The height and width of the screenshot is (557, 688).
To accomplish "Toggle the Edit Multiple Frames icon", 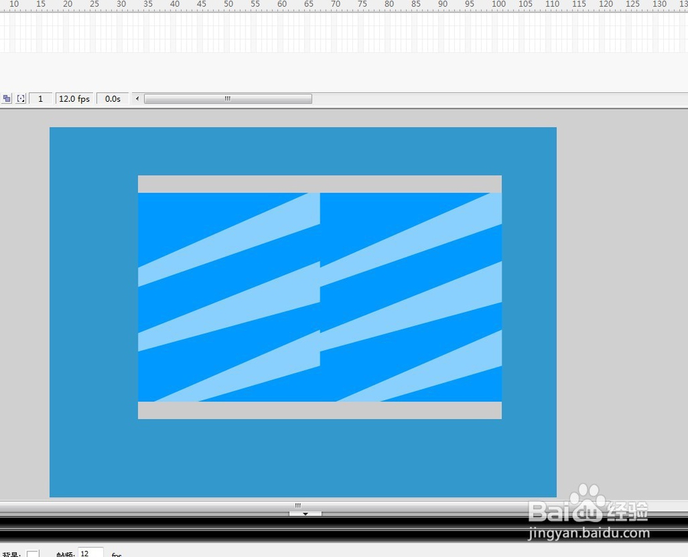I will point(7,99).
